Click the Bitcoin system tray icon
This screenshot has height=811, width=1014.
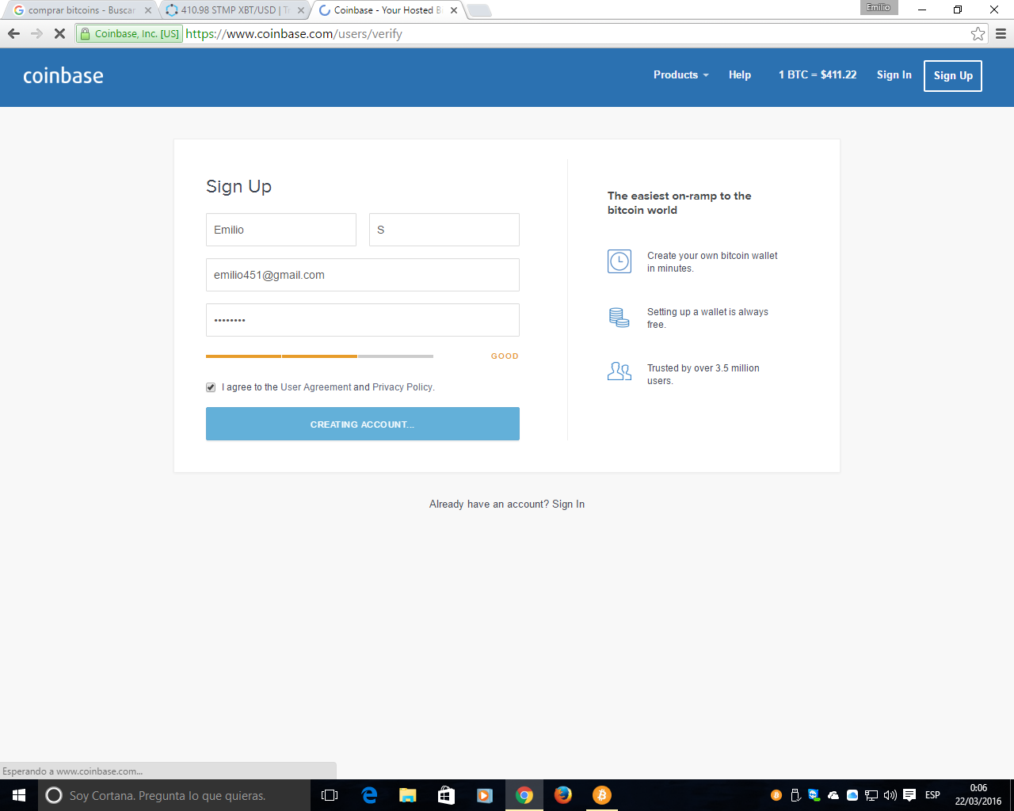776,795
